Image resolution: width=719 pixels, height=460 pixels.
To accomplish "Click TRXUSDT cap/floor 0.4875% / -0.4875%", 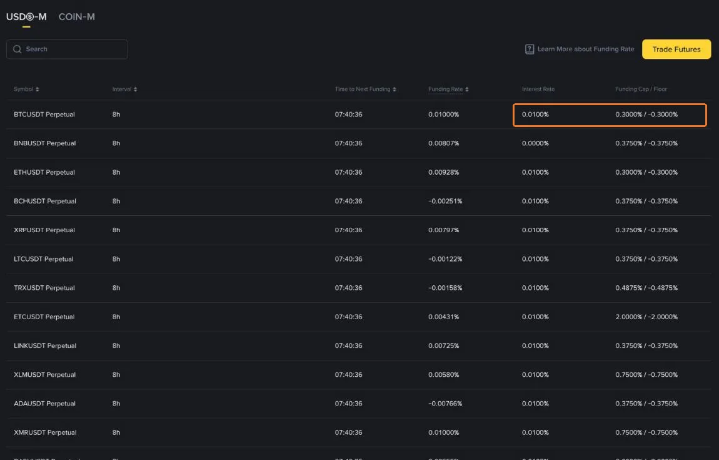I will pyautogui.click(x=646, y=288).
